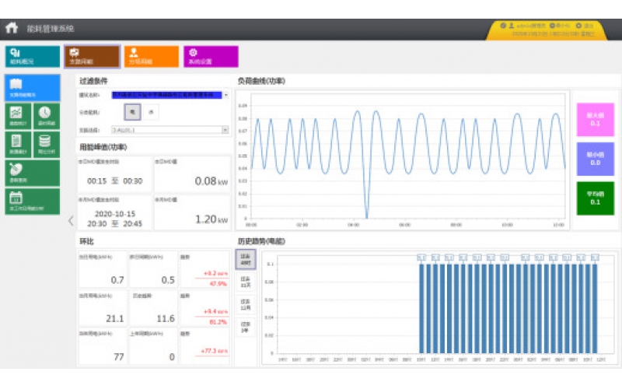Image resolution: width=622 pixels, height=389 pixels.
Task: Collapse the sidebar with left chevron arrow
Action: [x=71, y=220]
